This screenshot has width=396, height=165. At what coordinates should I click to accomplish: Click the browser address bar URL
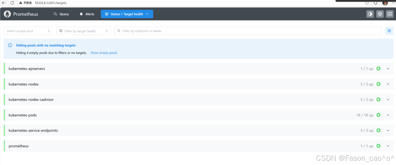click(51, 3)
